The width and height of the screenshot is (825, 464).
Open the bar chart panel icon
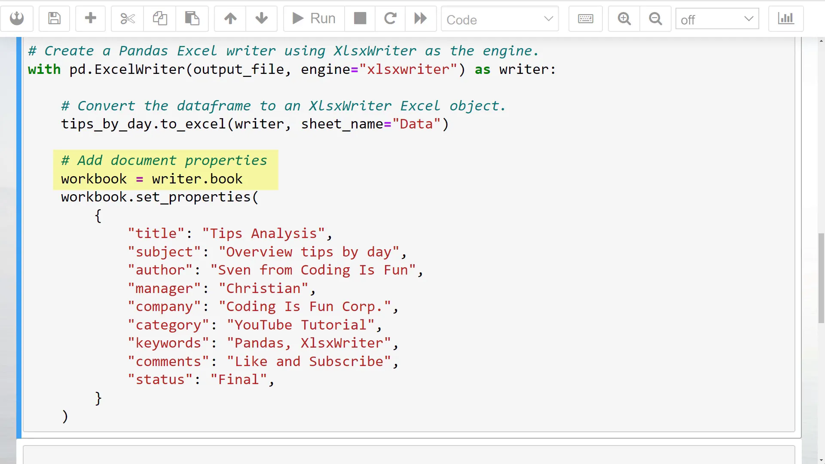click(x=785, y=18)
